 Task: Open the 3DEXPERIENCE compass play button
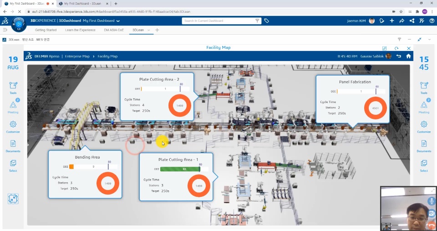19,24
